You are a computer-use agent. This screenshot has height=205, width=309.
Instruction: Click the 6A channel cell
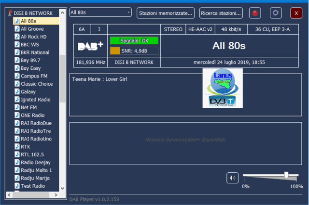tap(82, 29)
